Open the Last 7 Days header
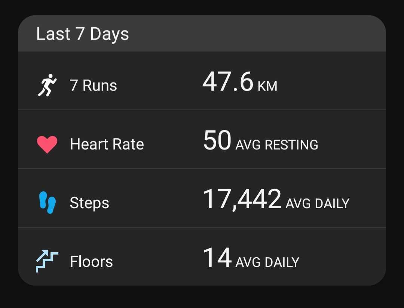 [x=202, y=34]
